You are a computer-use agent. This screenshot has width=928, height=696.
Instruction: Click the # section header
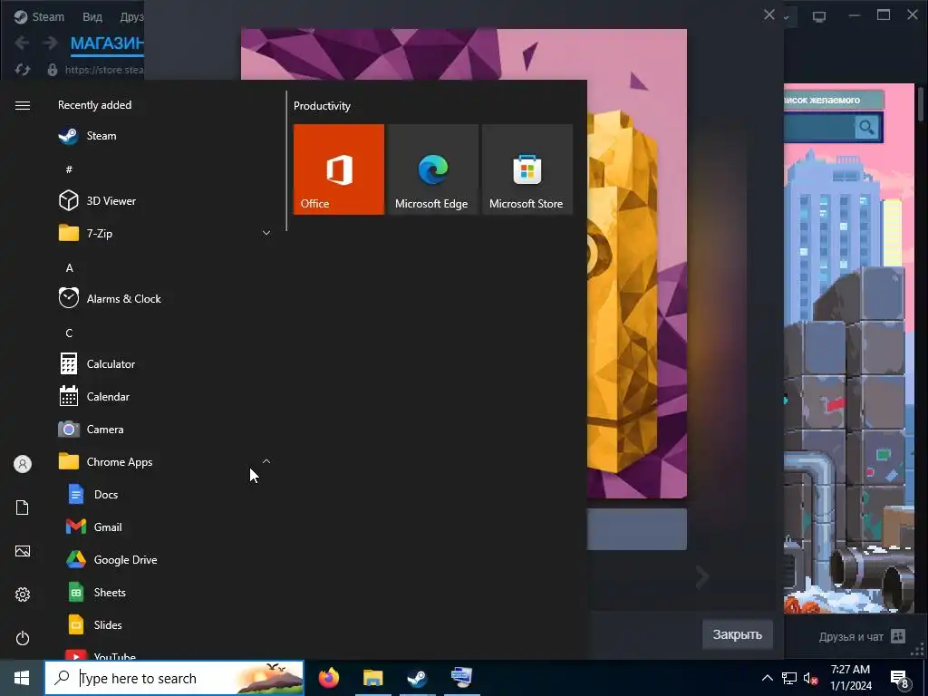[69, 169]
